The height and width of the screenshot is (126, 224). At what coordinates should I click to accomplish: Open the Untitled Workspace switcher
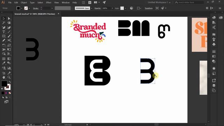159,2
